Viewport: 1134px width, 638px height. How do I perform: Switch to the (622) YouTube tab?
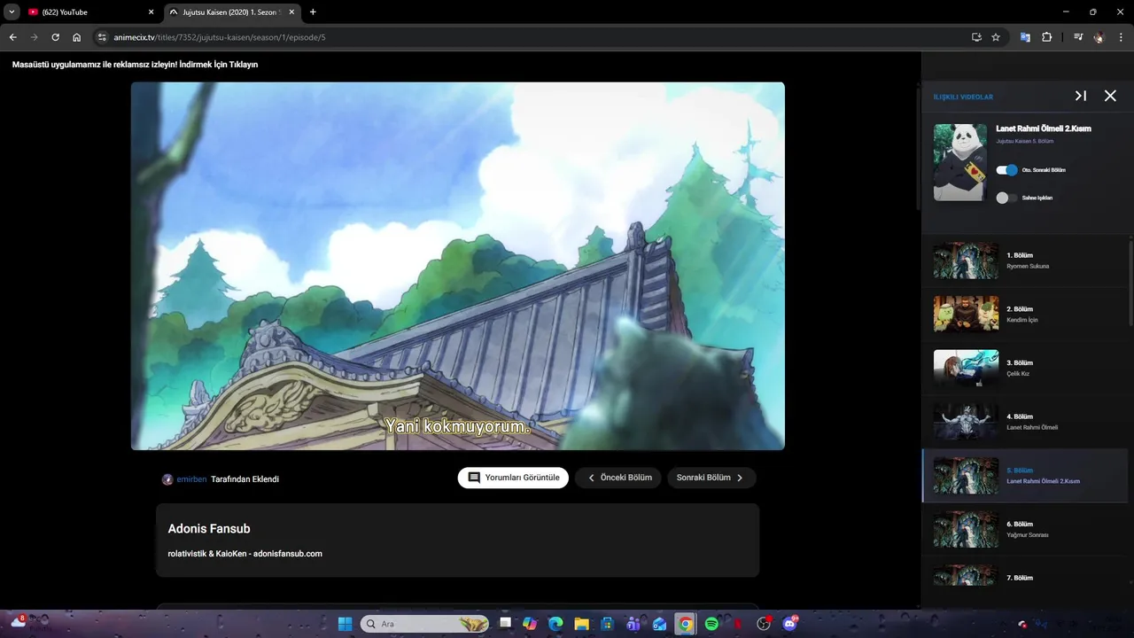click(x=91, y=12)
